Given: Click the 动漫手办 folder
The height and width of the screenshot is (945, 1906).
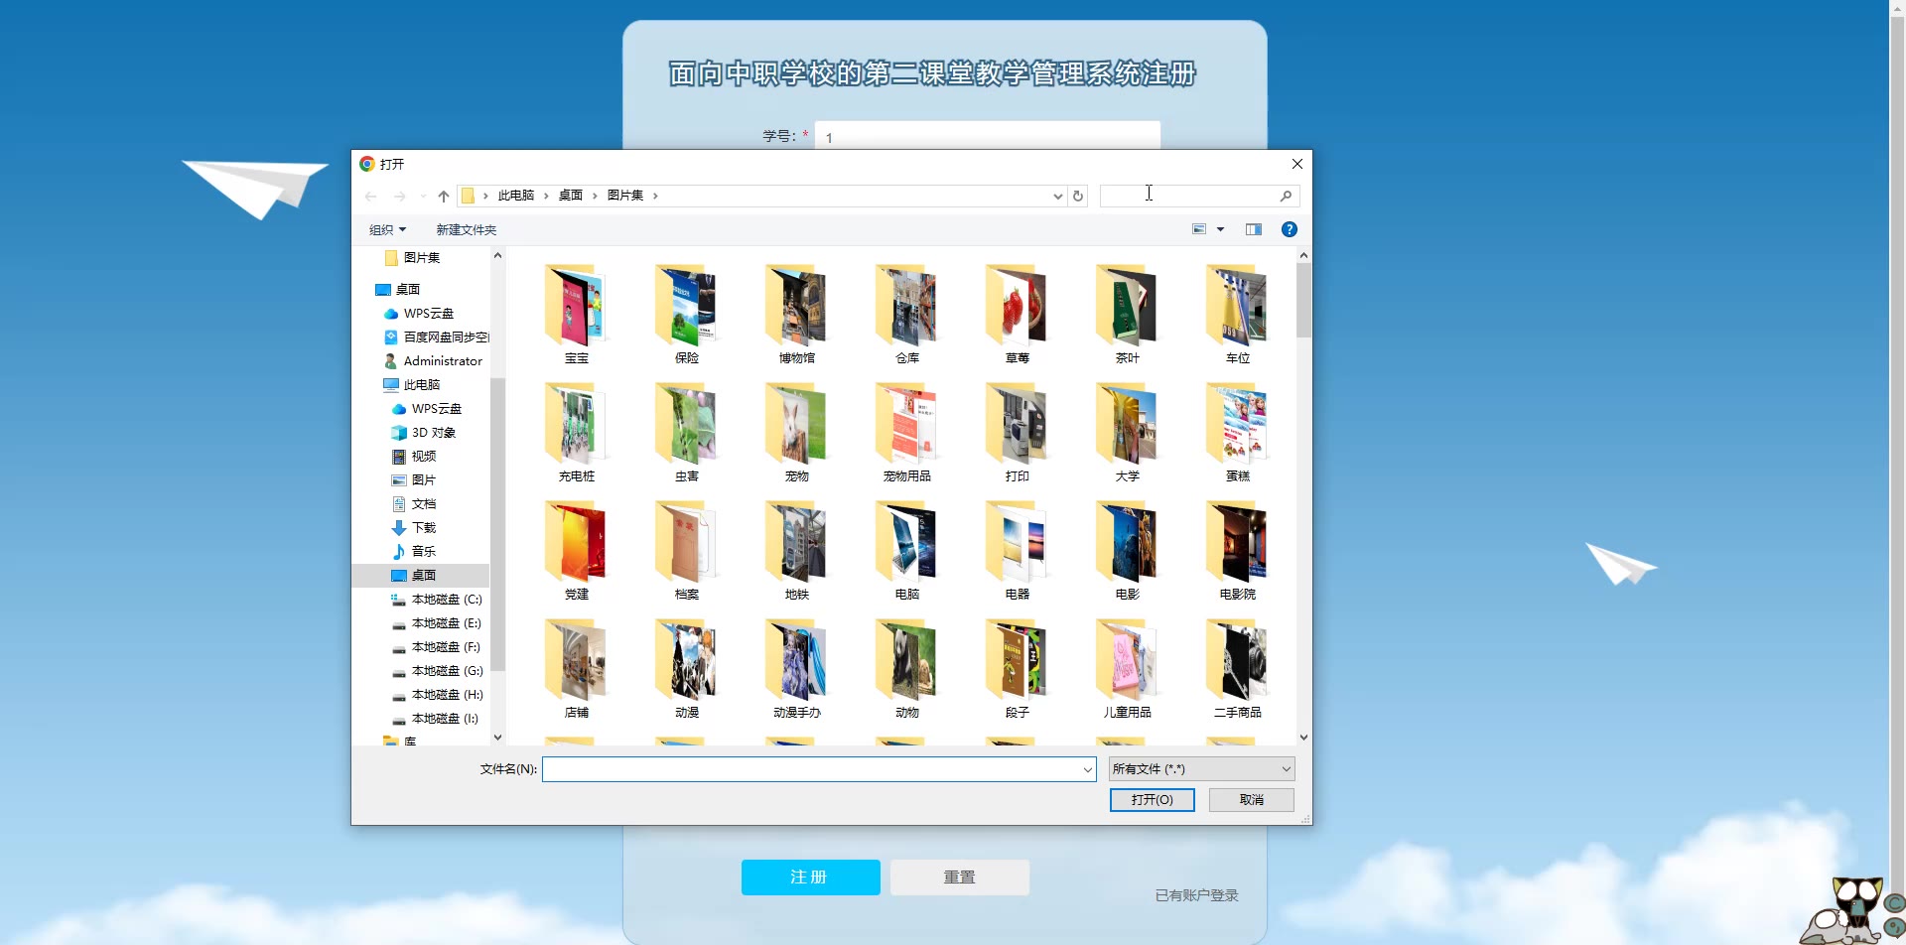Looking at the screenshot, I should tap(797, 669).
